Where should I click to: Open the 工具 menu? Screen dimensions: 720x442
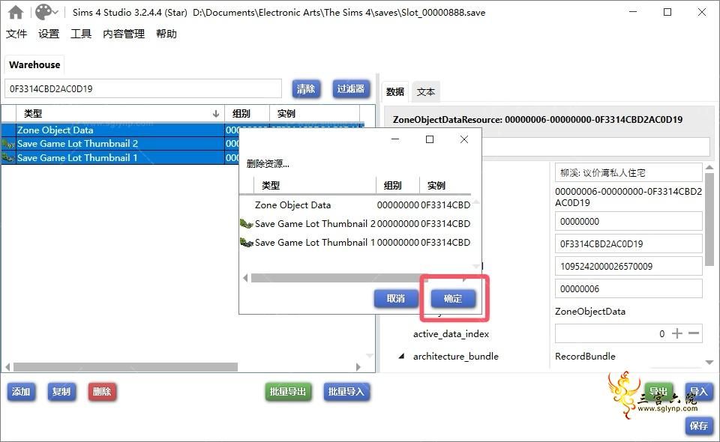click(81, 34)
